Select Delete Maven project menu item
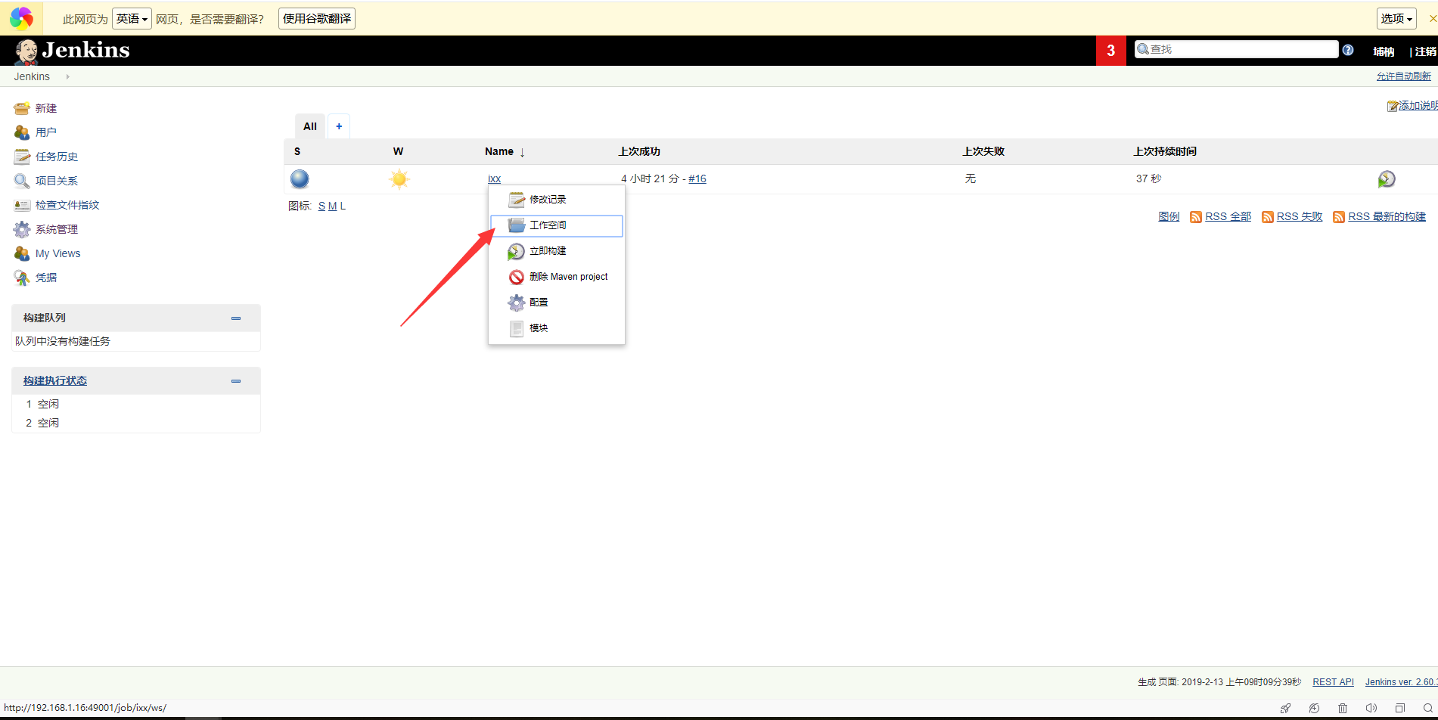 tap(567, 277)
